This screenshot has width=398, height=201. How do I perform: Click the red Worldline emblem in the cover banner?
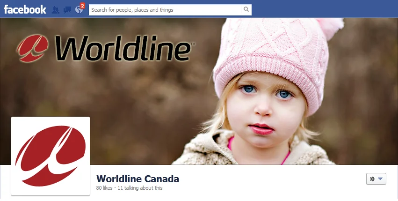(x=32, y=48)
